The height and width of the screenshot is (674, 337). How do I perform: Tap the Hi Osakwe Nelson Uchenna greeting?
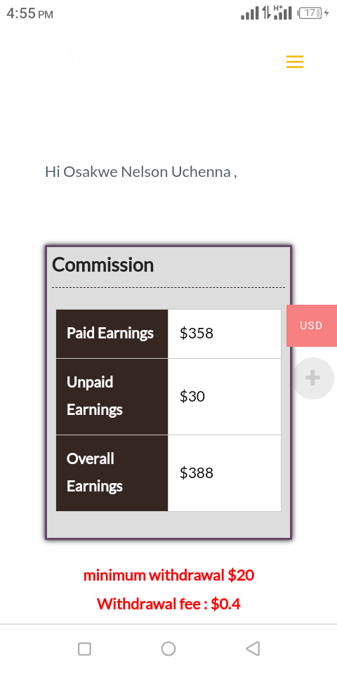coord(141,173)
